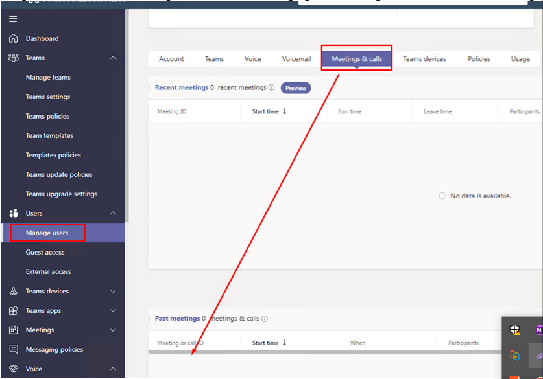The height and width of the screenshot is (379, 543).
Task: Collapse the Users section in the sidebar
Action: [113, 213]
